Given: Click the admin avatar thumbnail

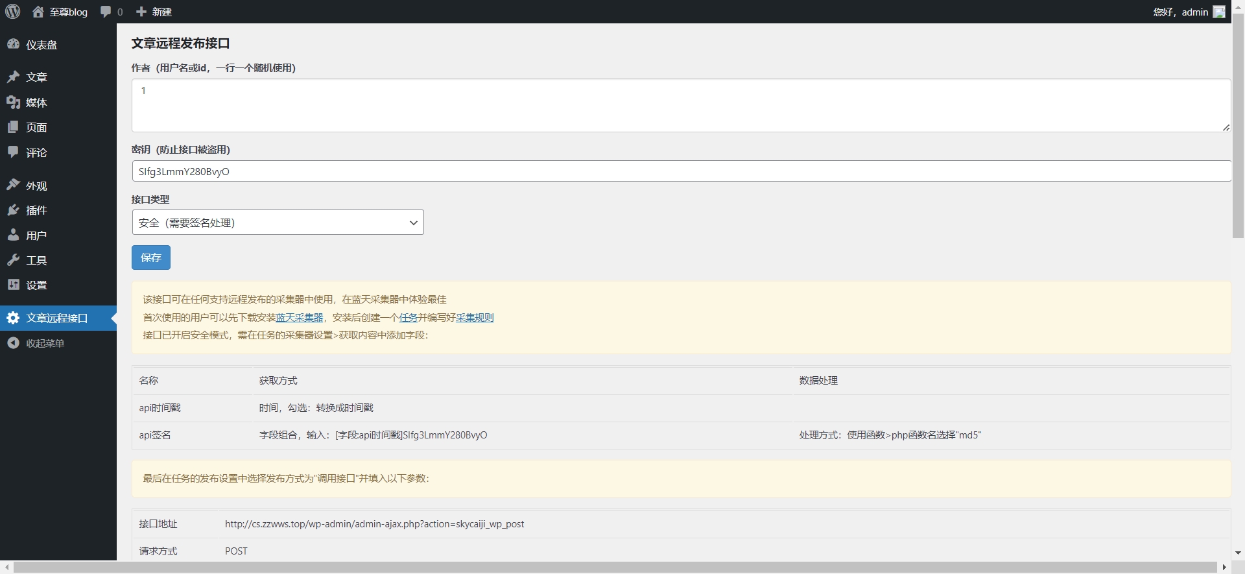Looking at the screenshot, I should click(1219, 12).
